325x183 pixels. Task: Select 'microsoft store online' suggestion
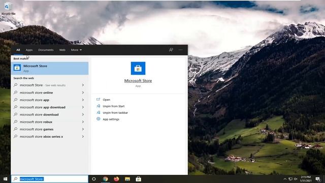point(50,93)
